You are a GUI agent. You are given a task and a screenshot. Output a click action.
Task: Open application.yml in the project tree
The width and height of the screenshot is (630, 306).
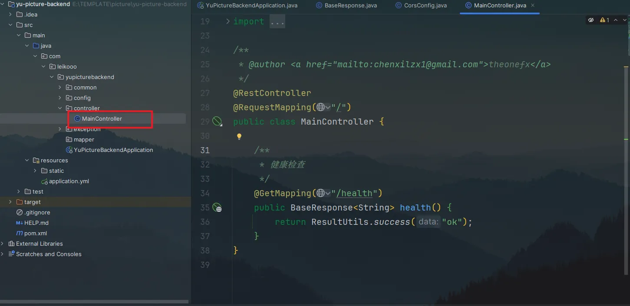69,181
